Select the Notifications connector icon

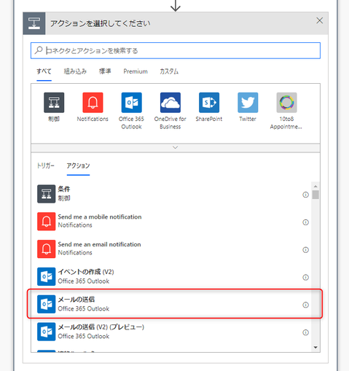(93, 103)
